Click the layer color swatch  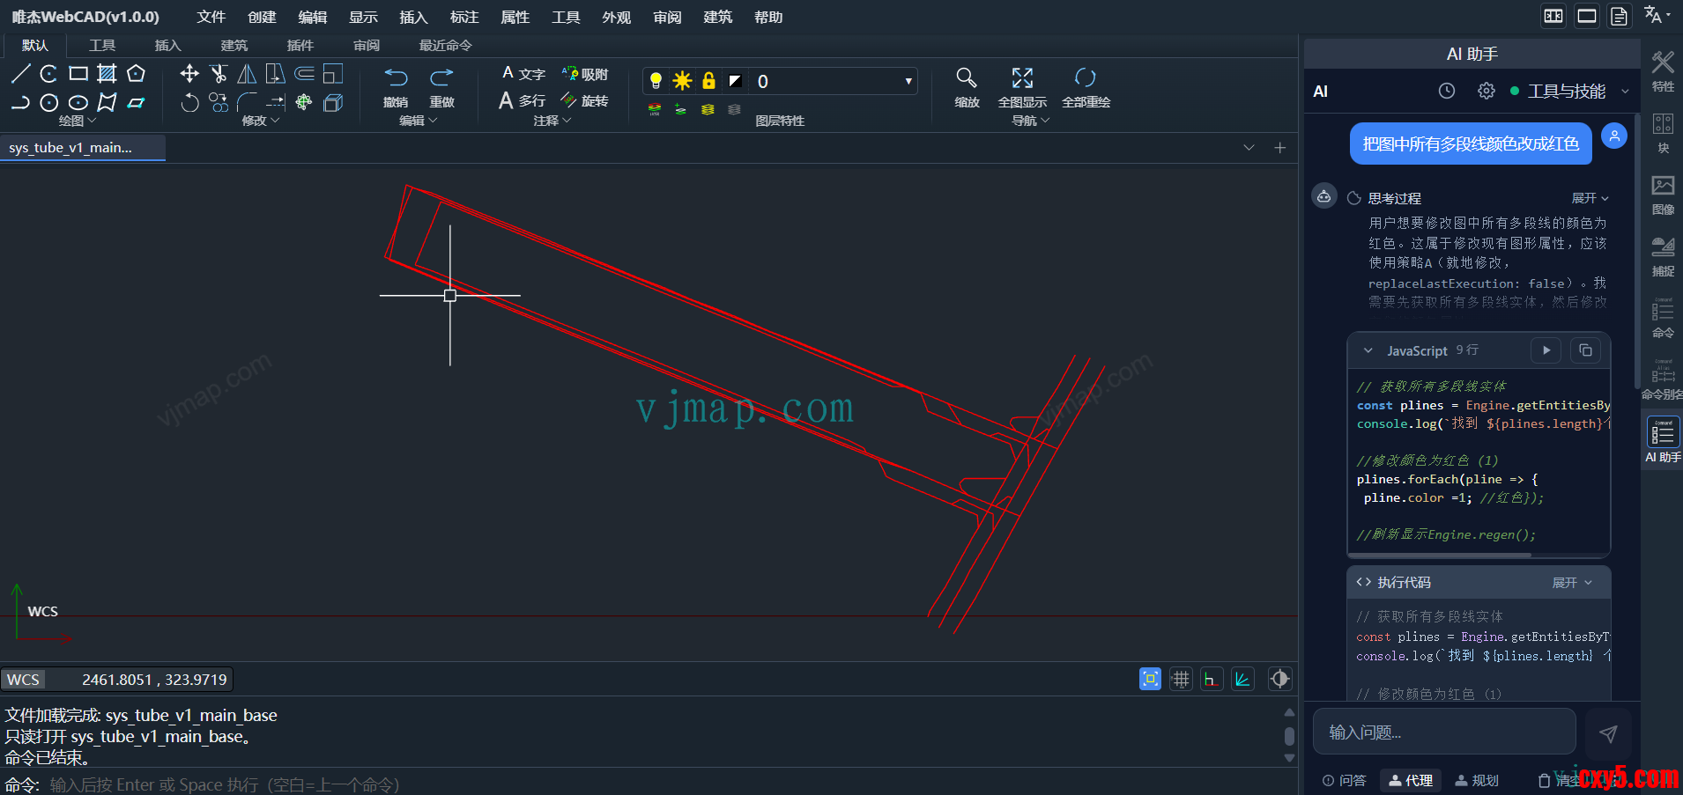[735, 81]
